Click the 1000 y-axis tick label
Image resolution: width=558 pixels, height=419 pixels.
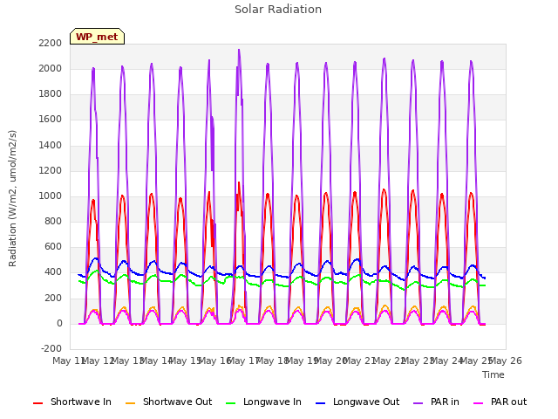tap(51, 196)
